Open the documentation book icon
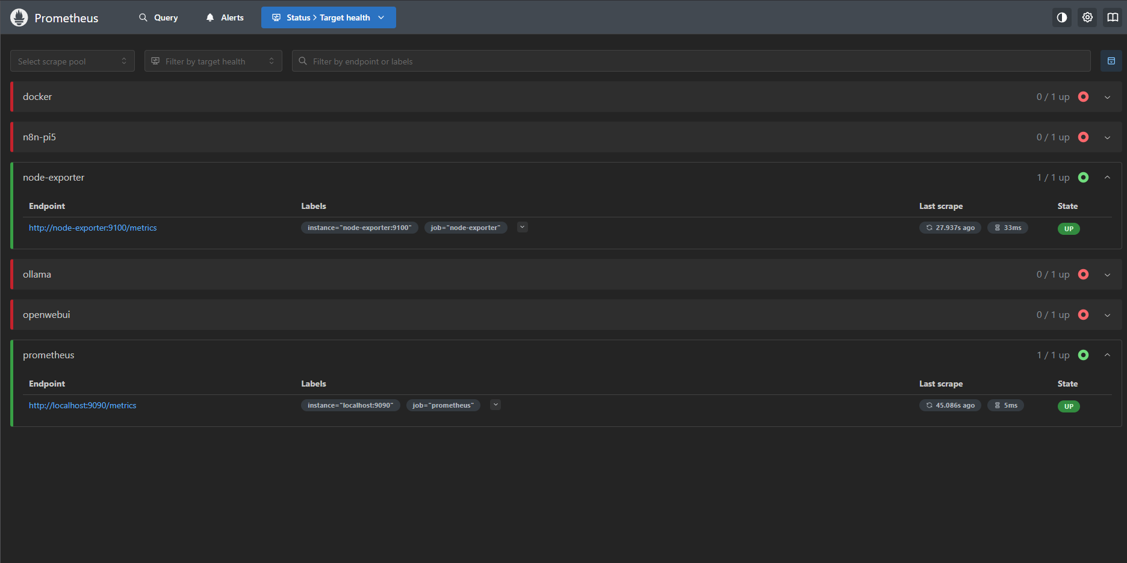 [x=1113, y=17]
